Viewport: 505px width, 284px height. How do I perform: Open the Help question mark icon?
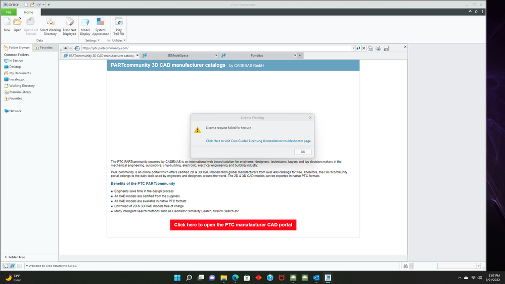(x=482, y=12)
